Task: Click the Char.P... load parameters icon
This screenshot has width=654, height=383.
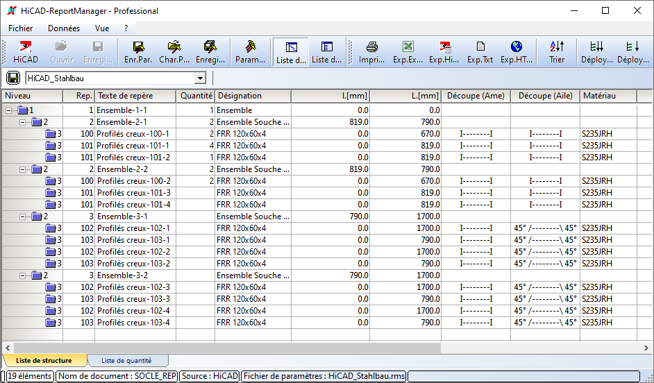Action: click(174, 52)
